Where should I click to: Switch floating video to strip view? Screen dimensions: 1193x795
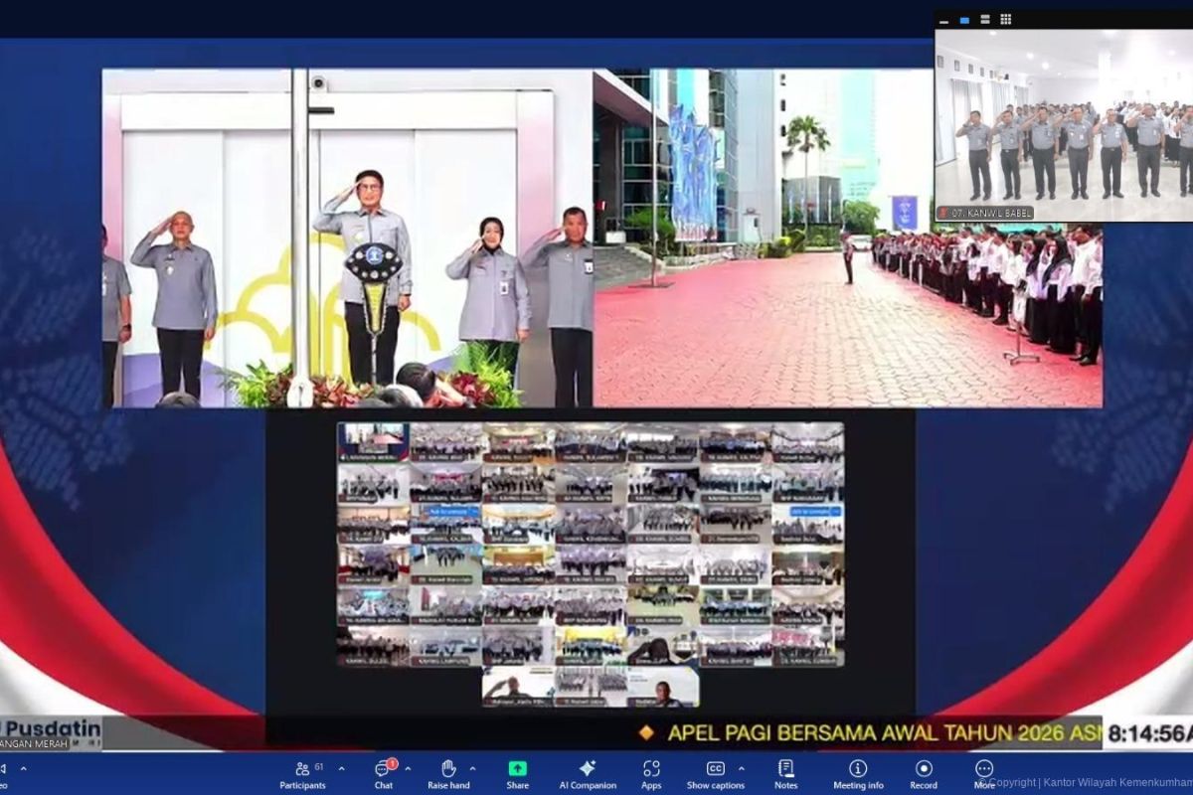click(x=983, y=19)
